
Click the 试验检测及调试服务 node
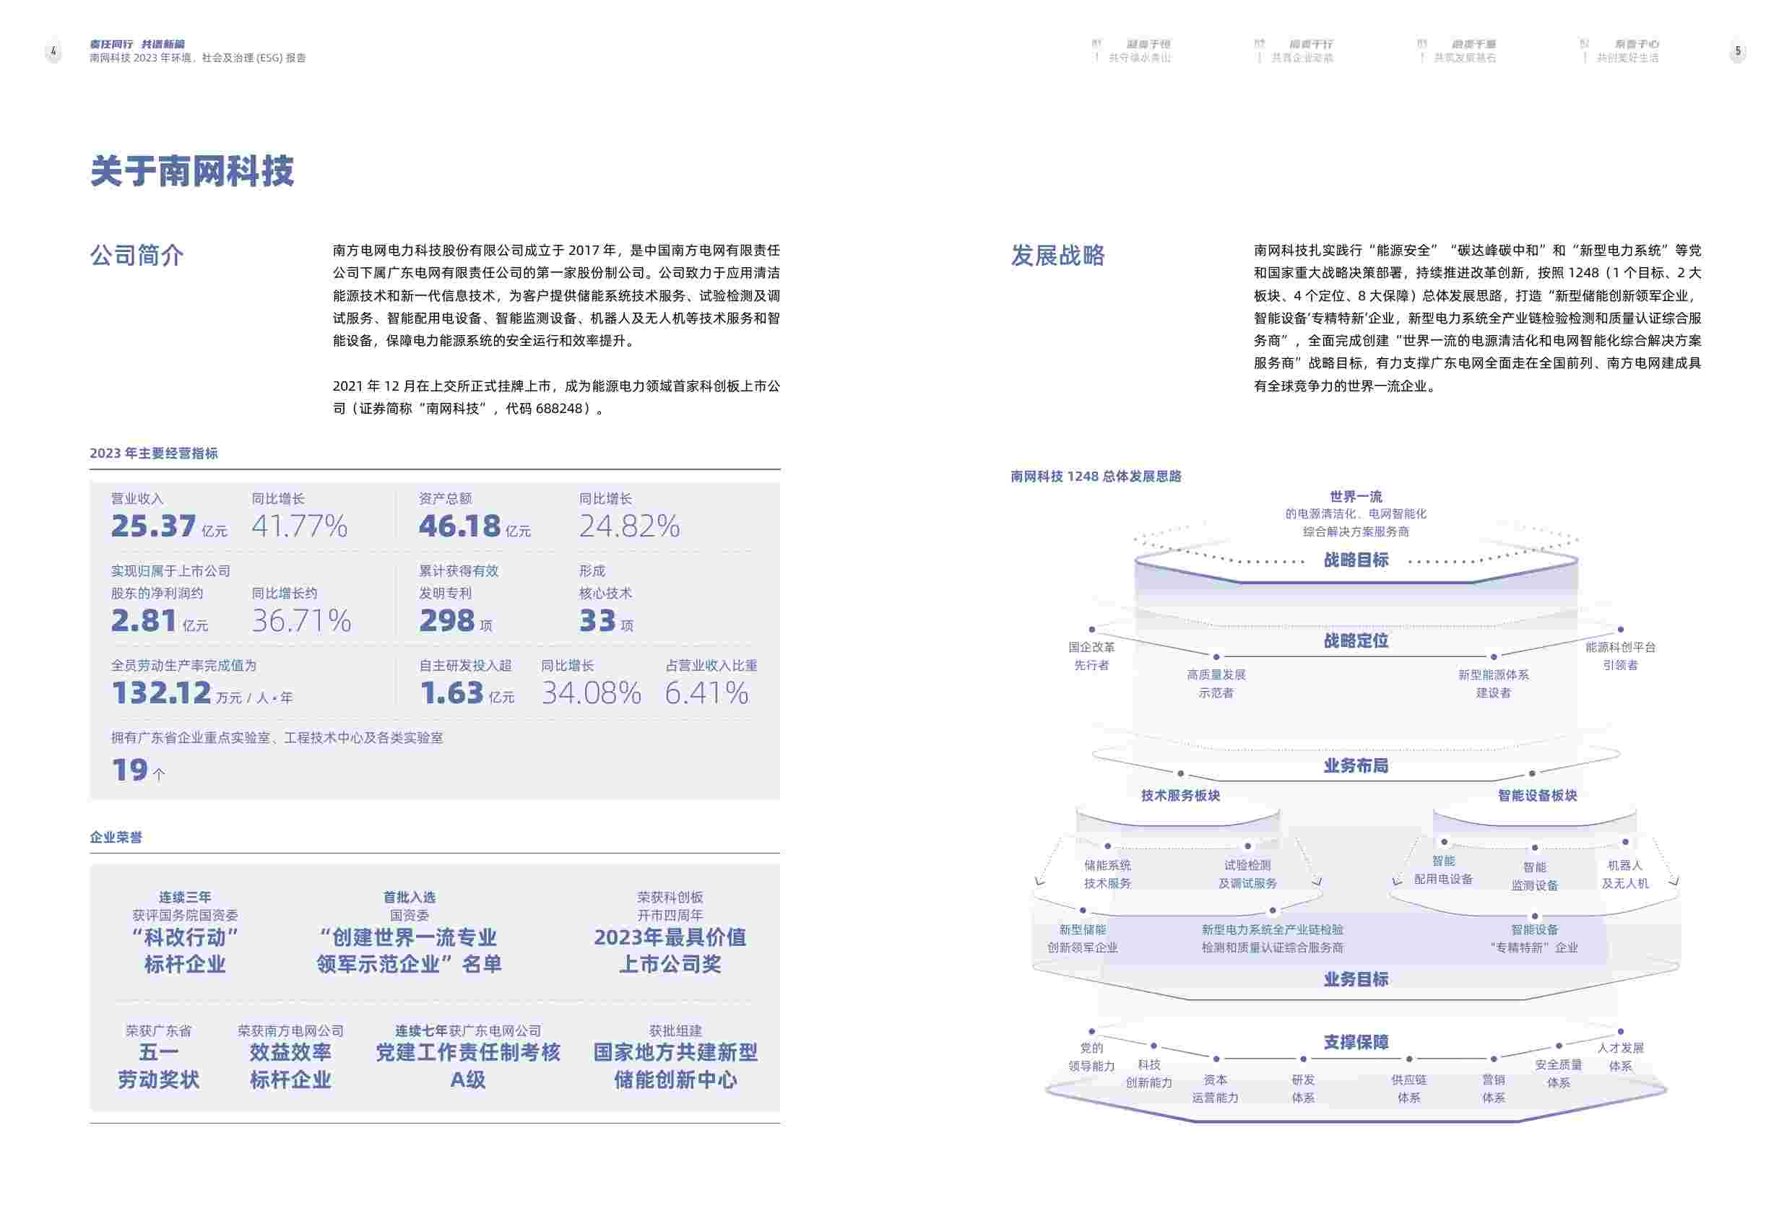[1247, 874]
